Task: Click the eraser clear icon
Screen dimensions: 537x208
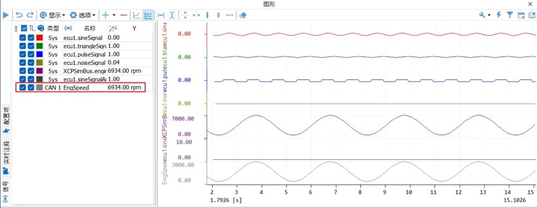Action: tap(243, 15)
